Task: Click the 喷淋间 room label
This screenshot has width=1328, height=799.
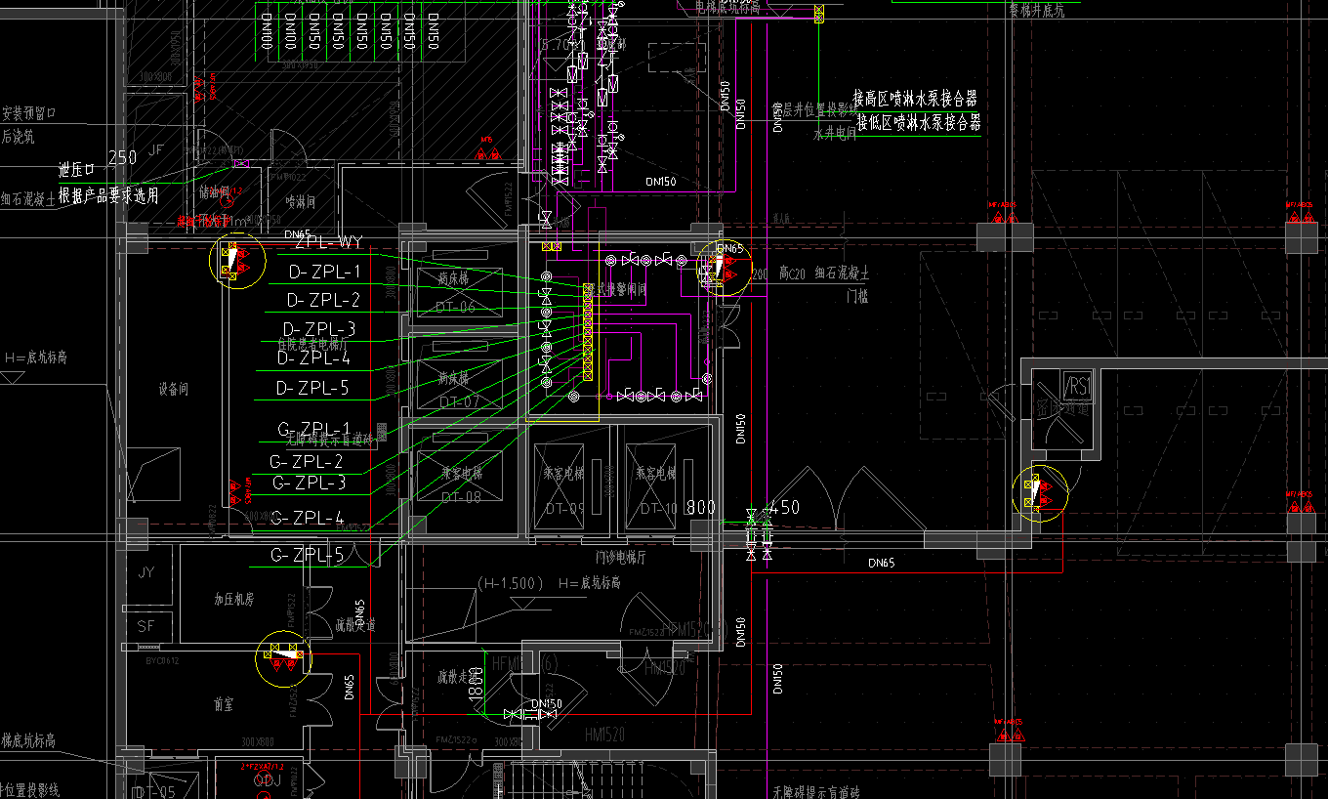Action: [300, 201]
